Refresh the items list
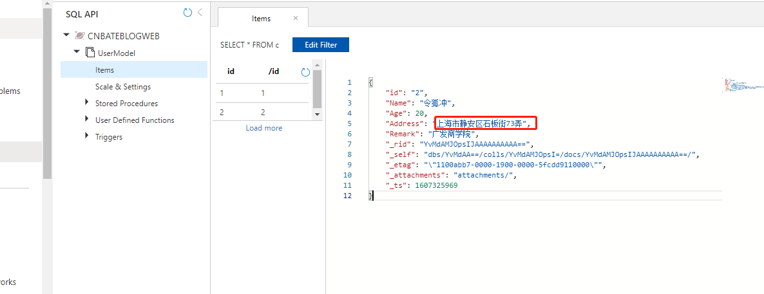The image size is (764, 294). pyautogui.click(x=305, y=73)
